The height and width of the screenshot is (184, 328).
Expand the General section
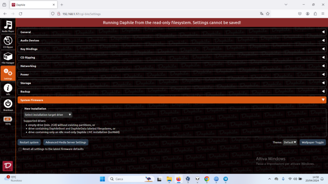click(x=172, y=32)
